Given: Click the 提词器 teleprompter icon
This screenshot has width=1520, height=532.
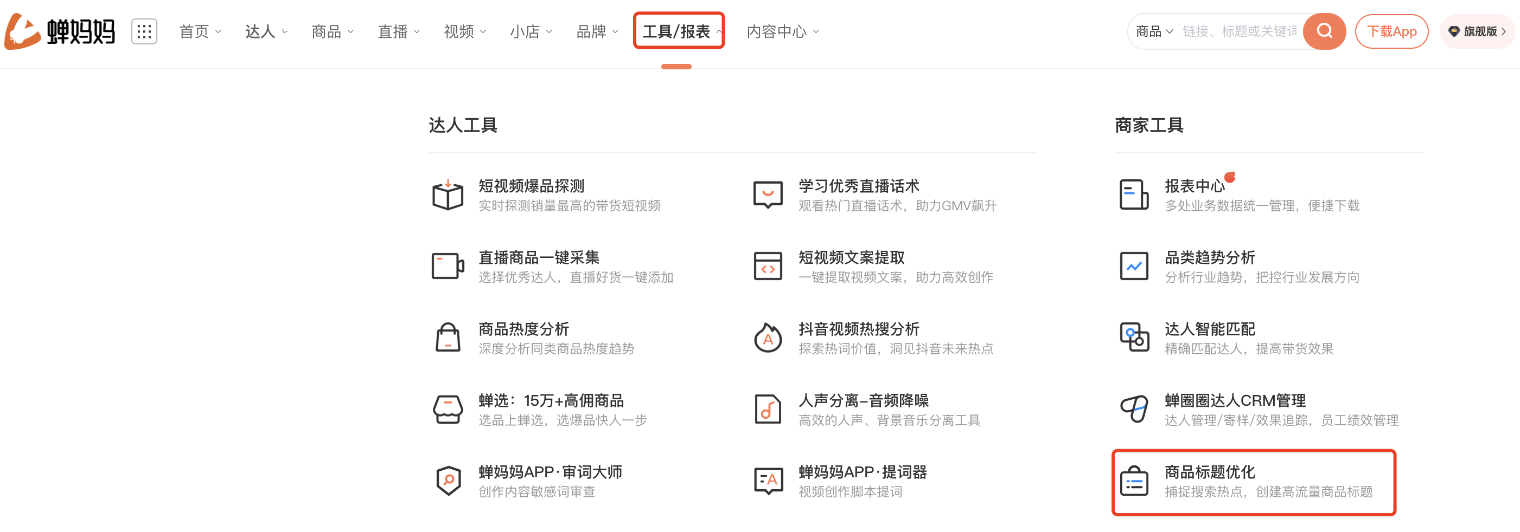Looking at the screenshot, I should [x=768, y=481].
